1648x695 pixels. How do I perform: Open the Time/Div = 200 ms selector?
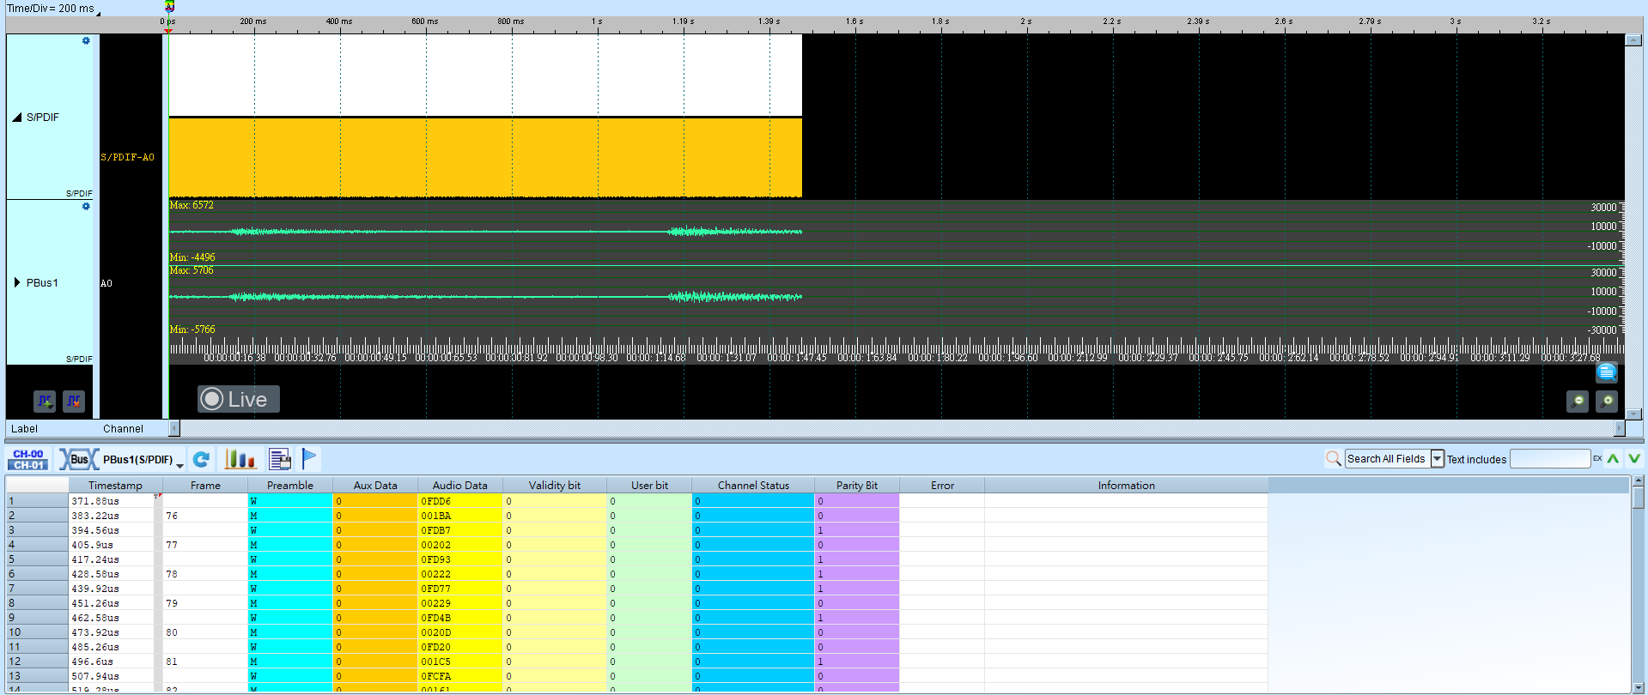(53, 9)
